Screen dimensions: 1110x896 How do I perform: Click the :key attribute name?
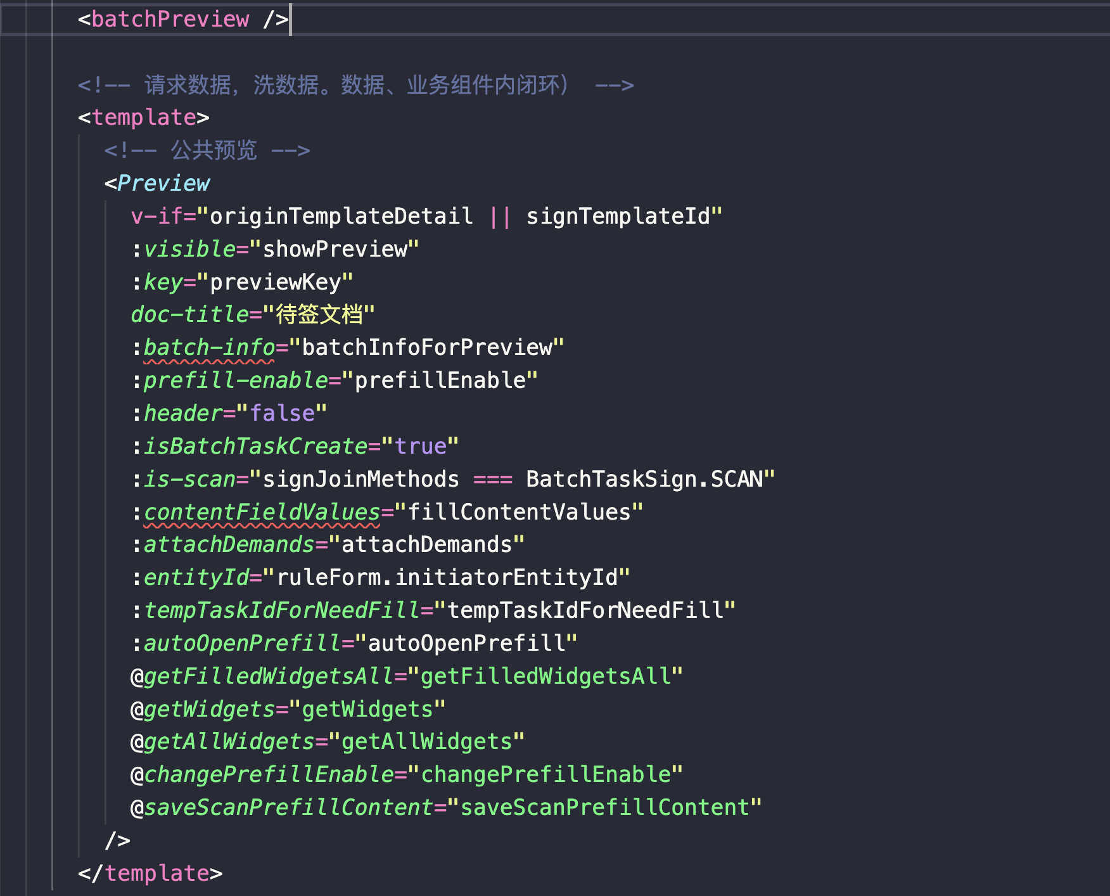tap(156, 282)
